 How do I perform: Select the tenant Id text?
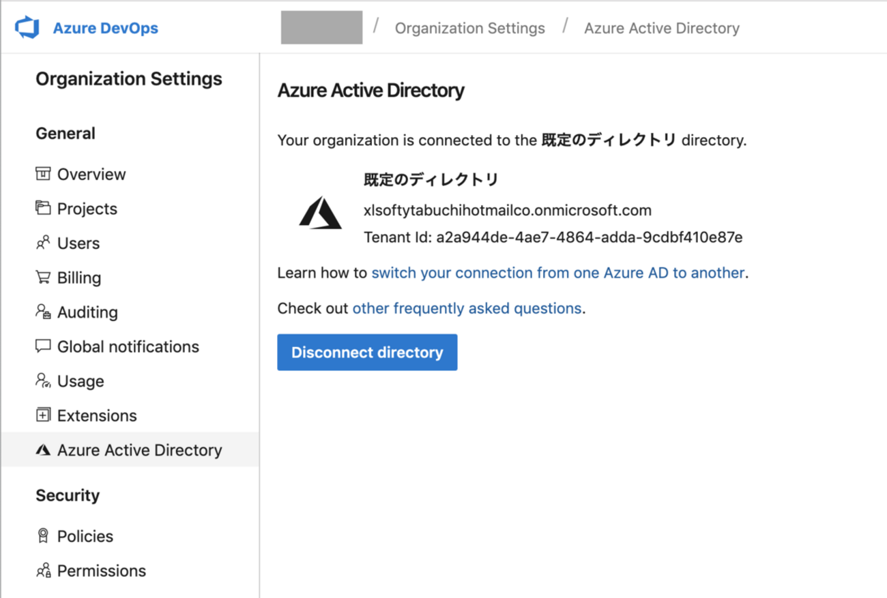tap(554, 237)
